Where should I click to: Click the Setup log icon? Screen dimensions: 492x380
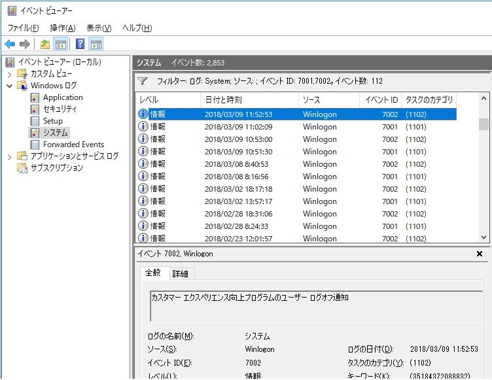(35, 121)
